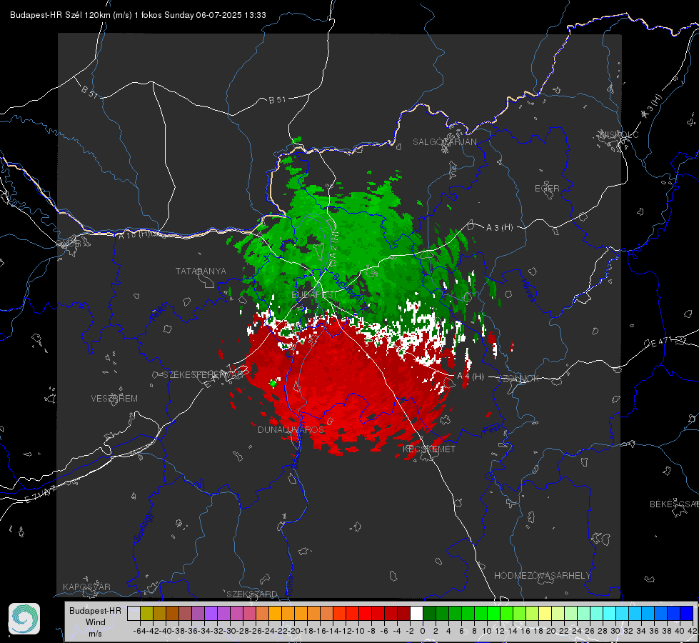
Task: Pick the deep blue swatch between 40 and 42
Action: [686, 613]
